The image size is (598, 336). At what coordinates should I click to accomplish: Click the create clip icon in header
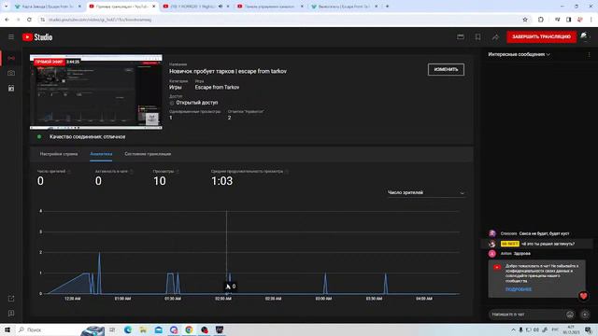[x=461, y=37]
